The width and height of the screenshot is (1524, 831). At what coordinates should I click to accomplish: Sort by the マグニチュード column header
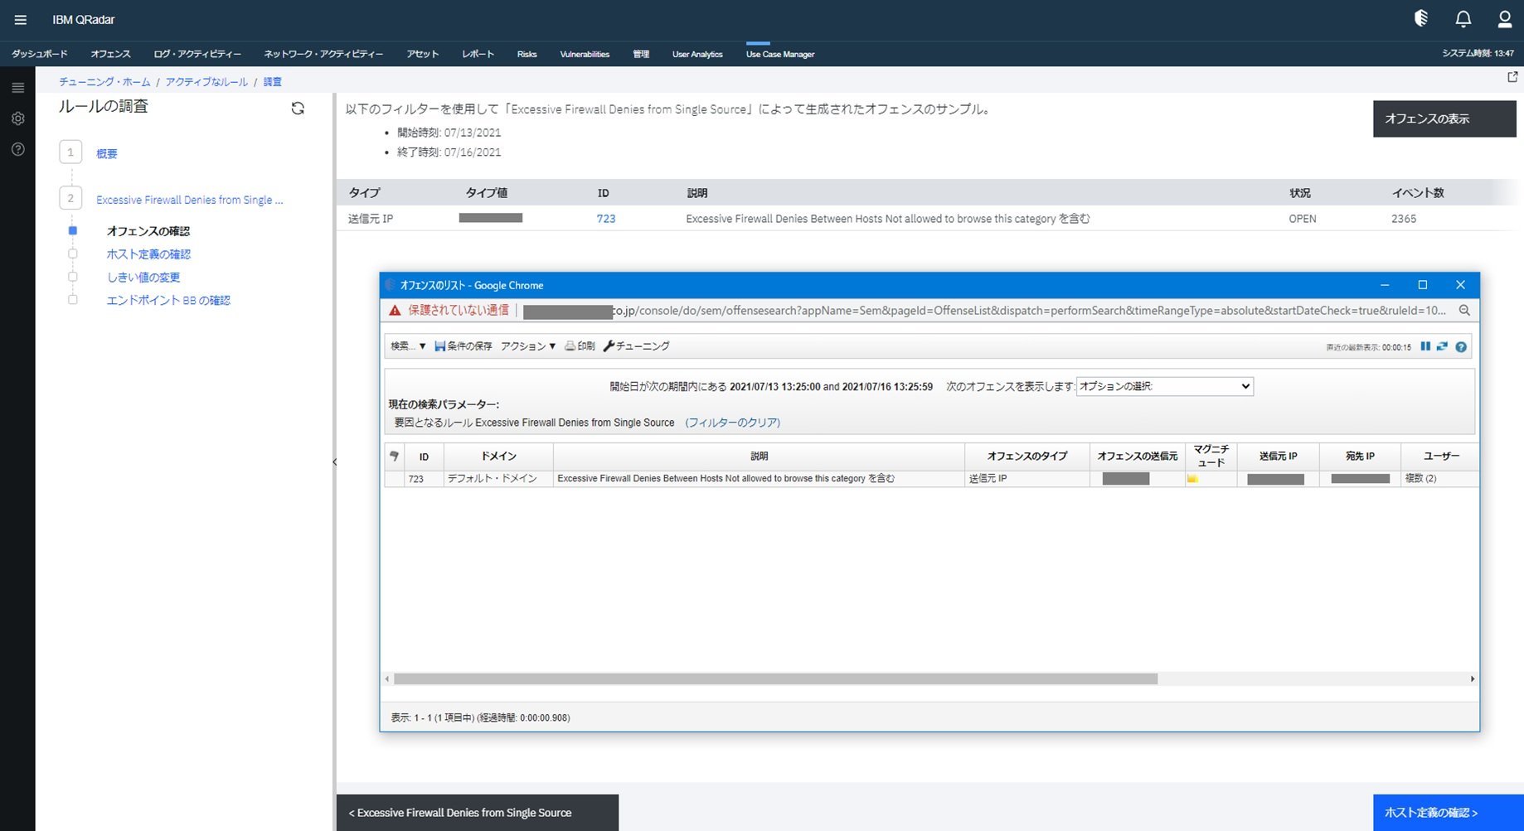1211,457
